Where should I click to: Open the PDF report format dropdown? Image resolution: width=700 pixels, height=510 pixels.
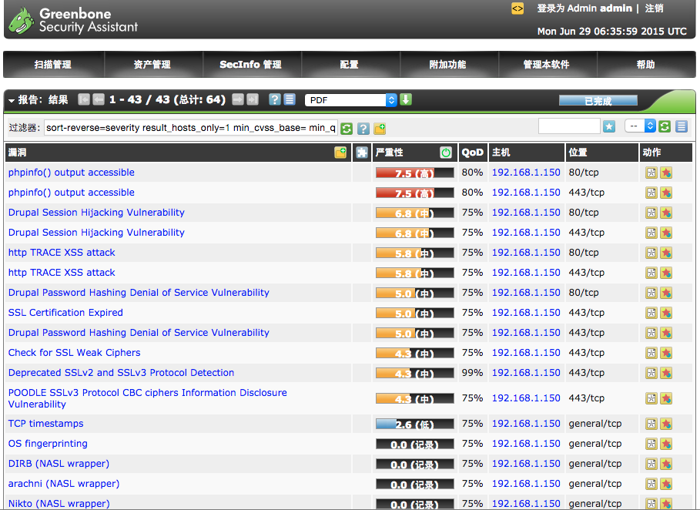351,100
